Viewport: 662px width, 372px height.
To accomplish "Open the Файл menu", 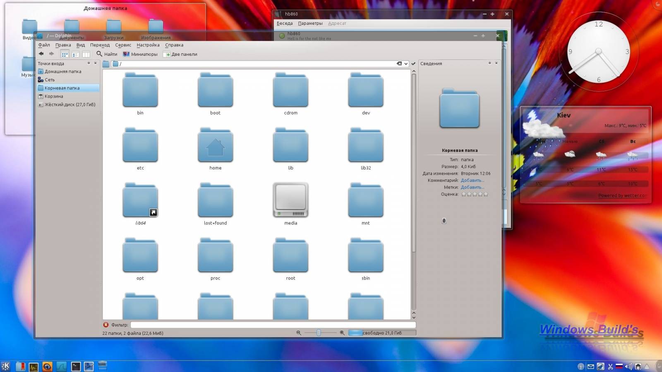I will pos(44,45).
